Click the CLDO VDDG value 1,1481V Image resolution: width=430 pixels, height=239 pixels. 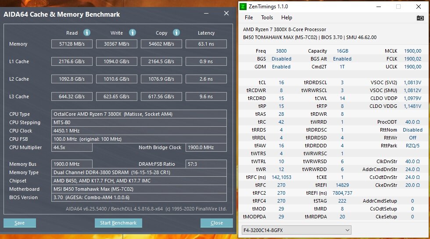coord(412,106)
